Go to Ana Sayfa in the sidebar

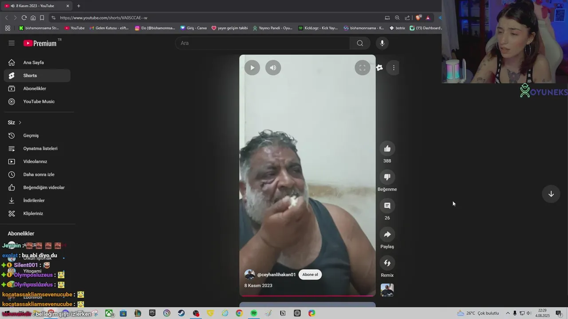(x=37, y=62)
